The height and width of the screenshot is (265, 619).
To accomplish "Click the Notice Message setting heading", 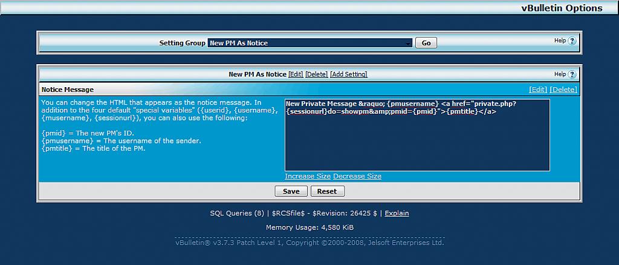I will [68, 90].
